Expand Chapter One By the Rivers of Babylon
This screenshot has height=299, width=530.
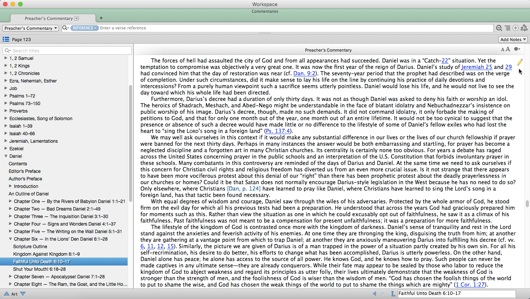pyautogui.click(x=11, y=201)
